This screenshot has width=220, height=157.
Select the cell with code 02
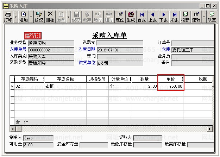(30, 86)
